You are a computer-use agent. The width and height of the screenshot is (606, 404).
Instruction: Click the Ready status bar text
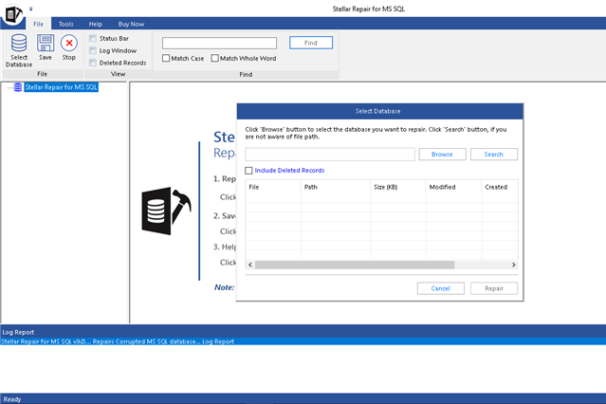coord(12,399)
